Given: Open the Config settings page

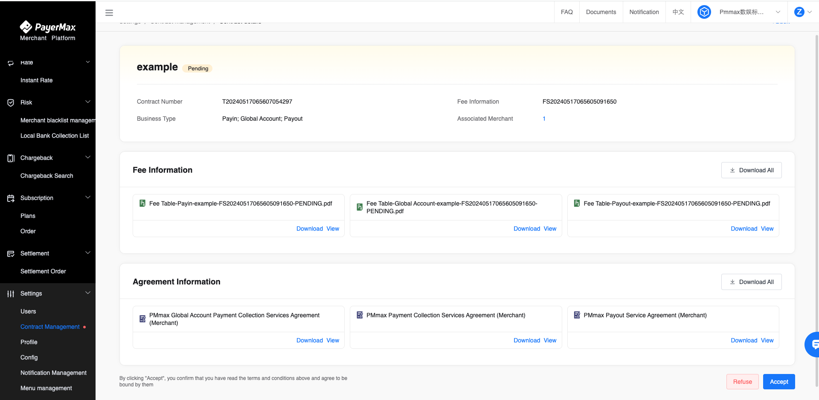Looking at the screenshot, I should click(x=29, y=357).
